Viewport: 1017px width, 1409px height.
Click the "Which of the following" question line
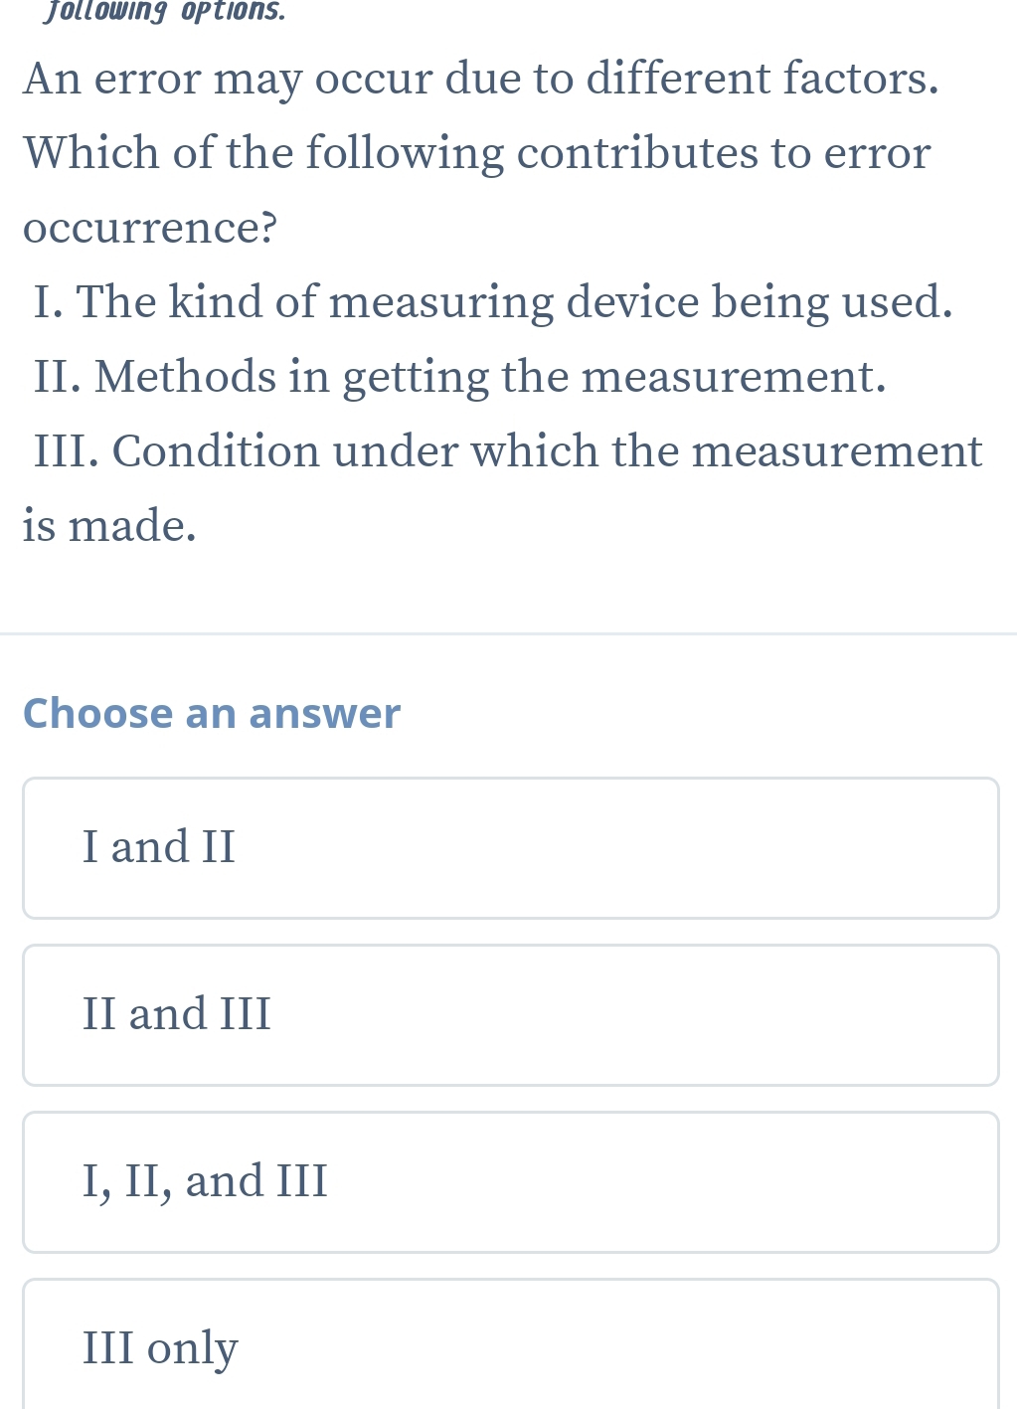477,152
